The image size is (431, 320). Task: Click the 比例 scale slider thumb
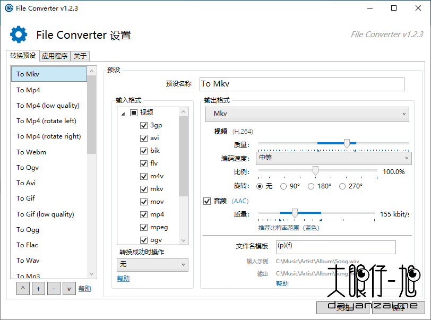pos(315,171)
